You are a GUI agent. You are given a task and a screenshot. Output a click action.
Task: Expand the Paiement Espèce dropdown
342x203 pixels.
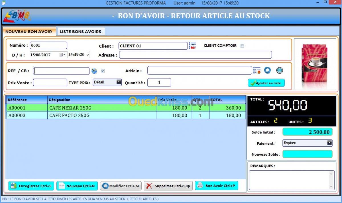point(329,143)
